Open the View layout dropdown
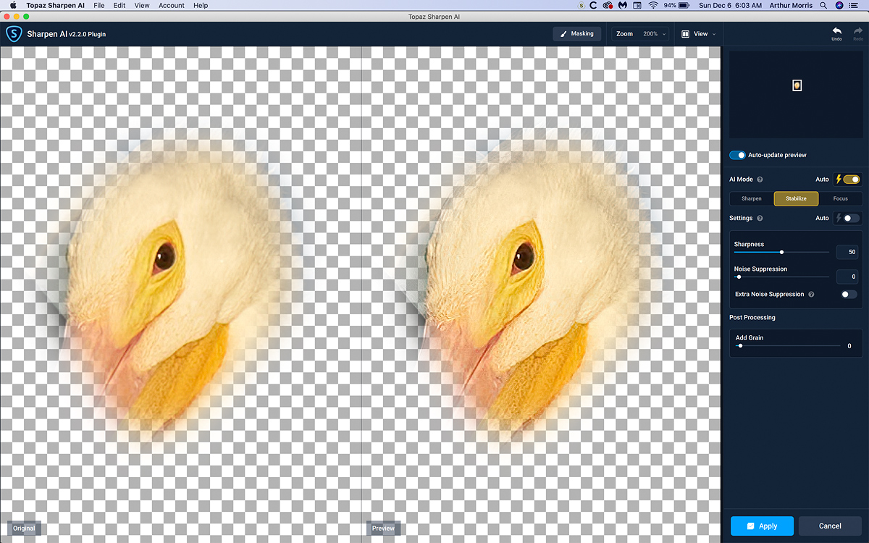869x543 pixels. [x=698, y=34]
